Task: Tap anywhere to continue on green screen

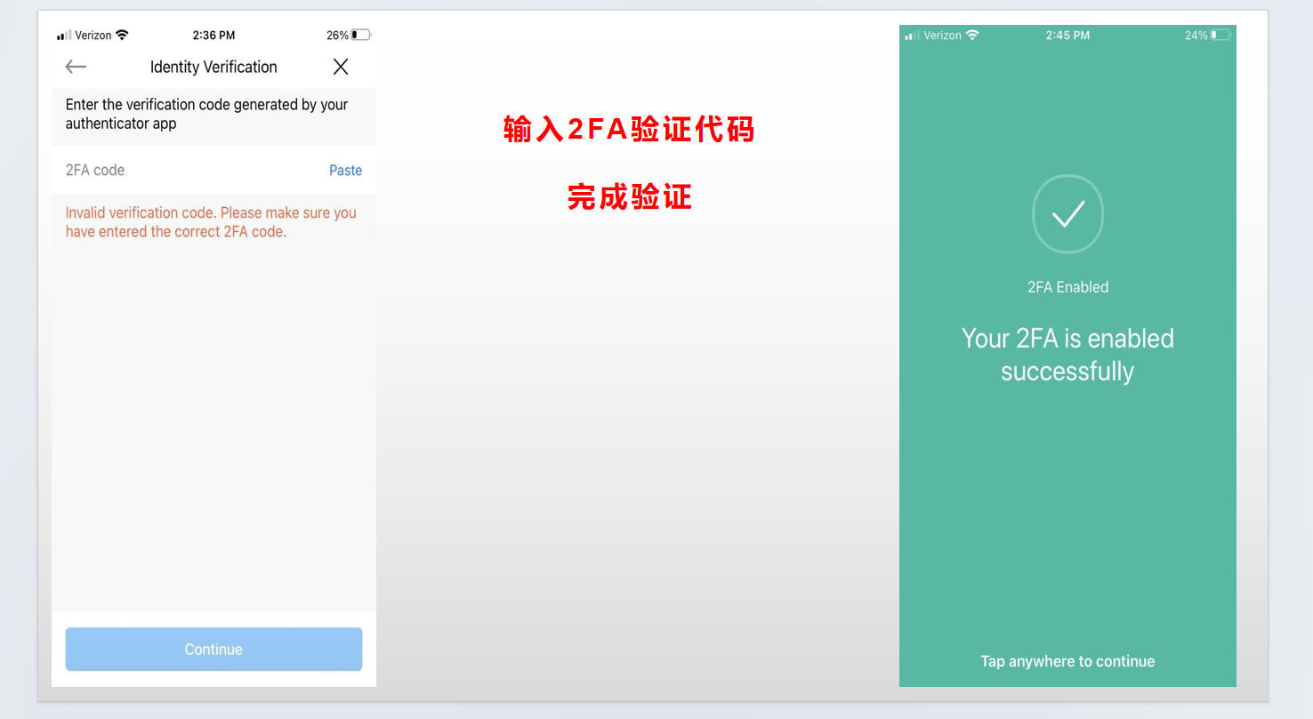Action: click(x=1067, y=661)
